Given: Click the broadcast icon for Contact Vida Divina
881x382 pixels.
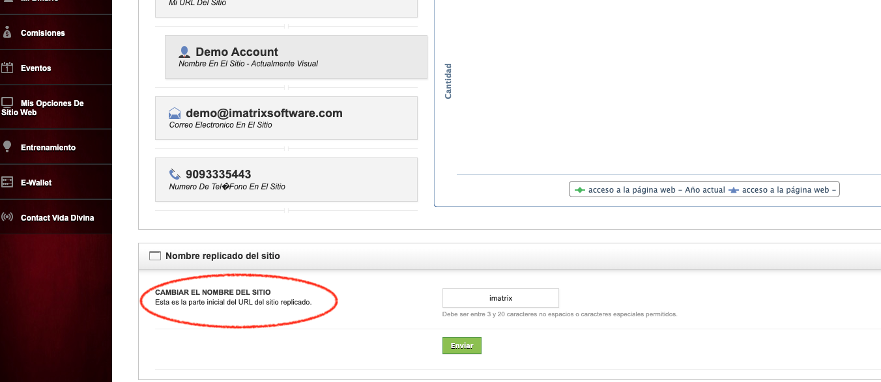Looking at the screenshot, I should coord(7,217).
